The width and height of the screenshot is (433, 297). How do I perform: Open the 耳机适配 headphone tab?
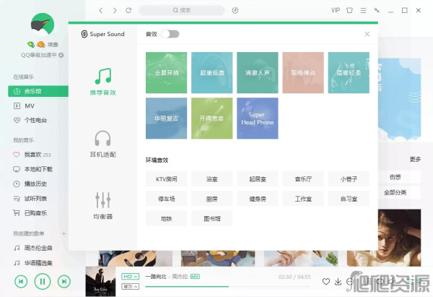pos(102,144)
